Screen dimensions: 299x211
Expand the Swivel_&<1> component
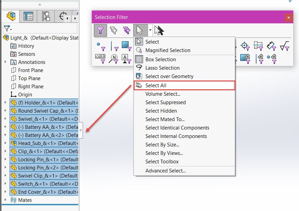[5, 119]
